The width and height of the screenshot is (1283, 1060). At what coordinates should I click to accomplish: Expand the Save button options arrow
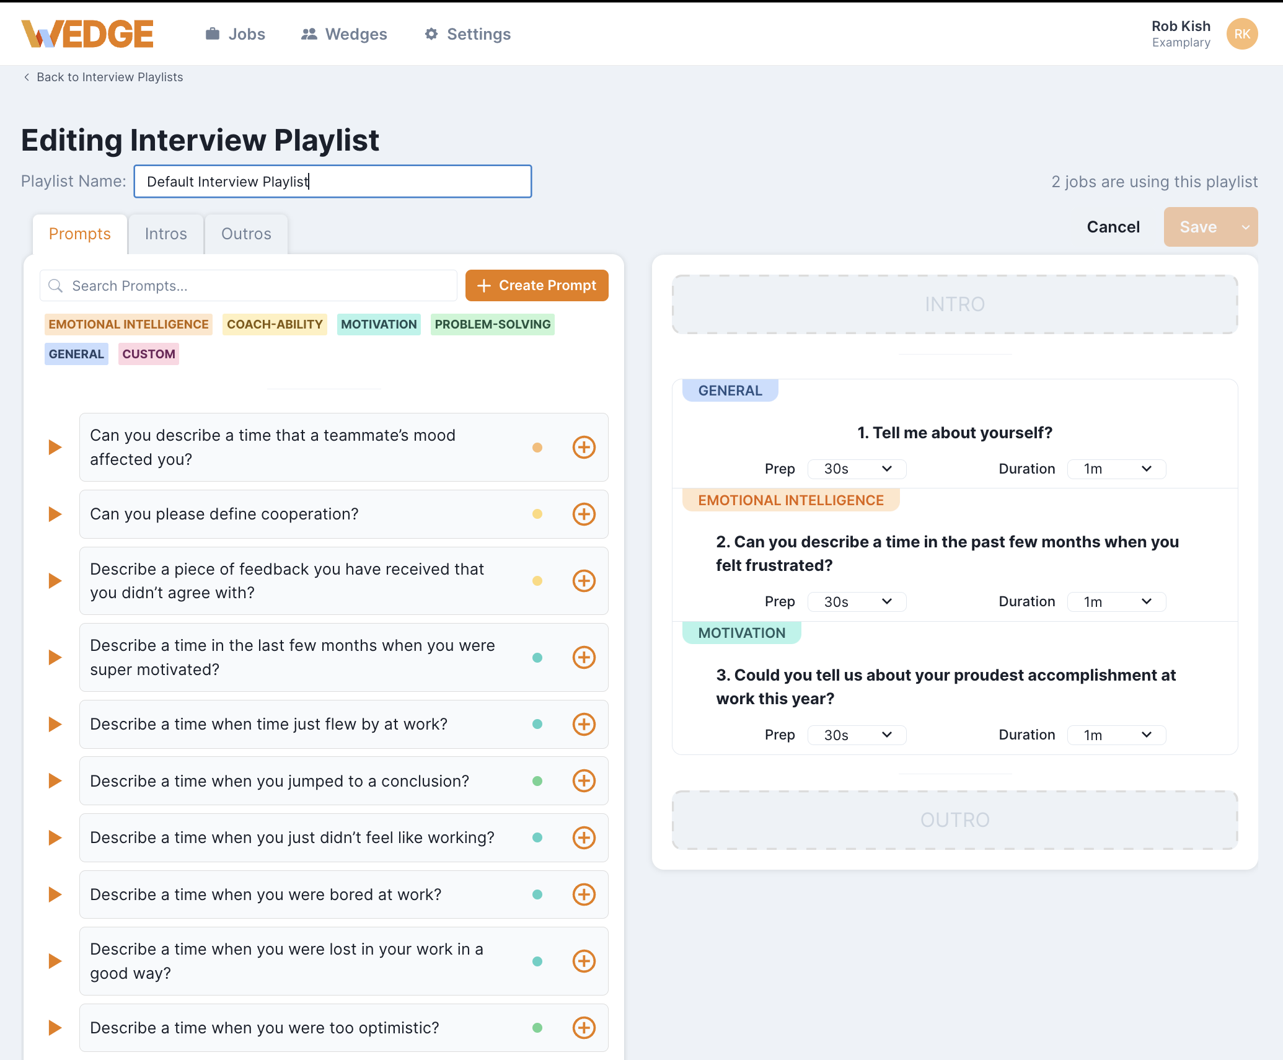[1246, 227]
